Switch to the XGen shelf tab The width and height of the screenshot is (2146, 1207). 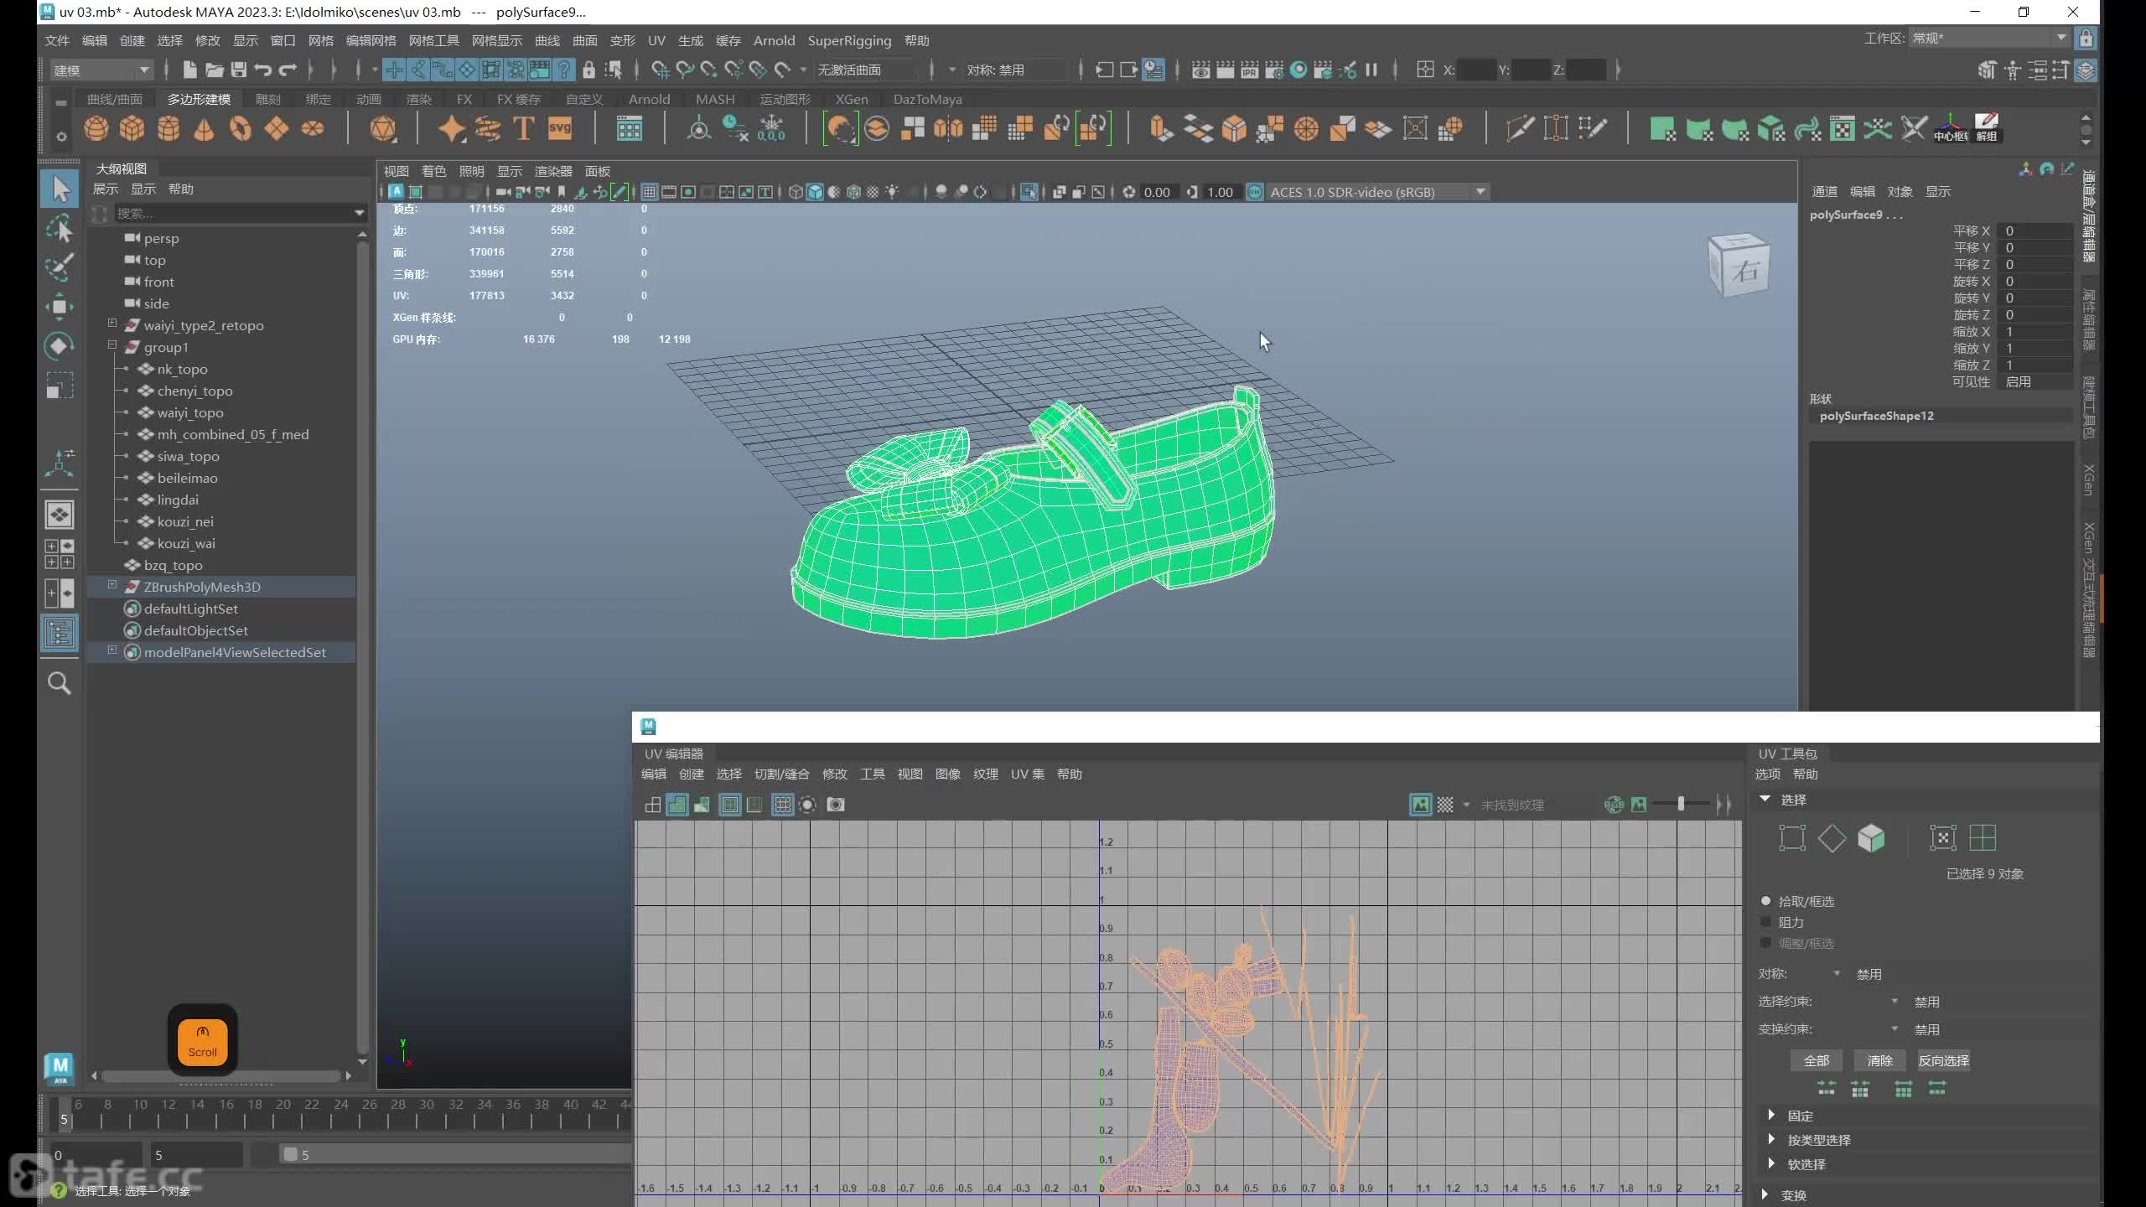851,99
